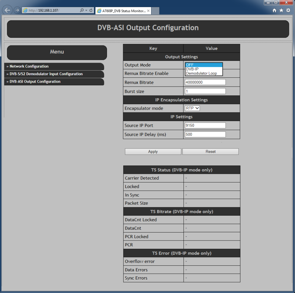Open the browser Tools gear icon
Image resolution: width=295 pixels, height=293 pixels.
pos(288,10)
